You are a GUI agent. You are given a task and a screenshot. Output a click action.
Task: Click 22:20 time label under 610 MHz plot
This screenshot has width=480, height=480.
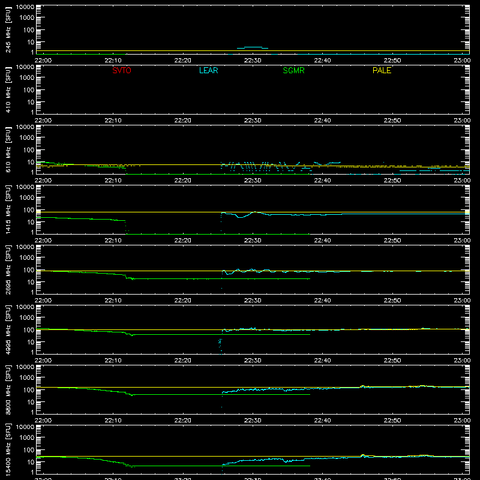(x=183, y=181)
